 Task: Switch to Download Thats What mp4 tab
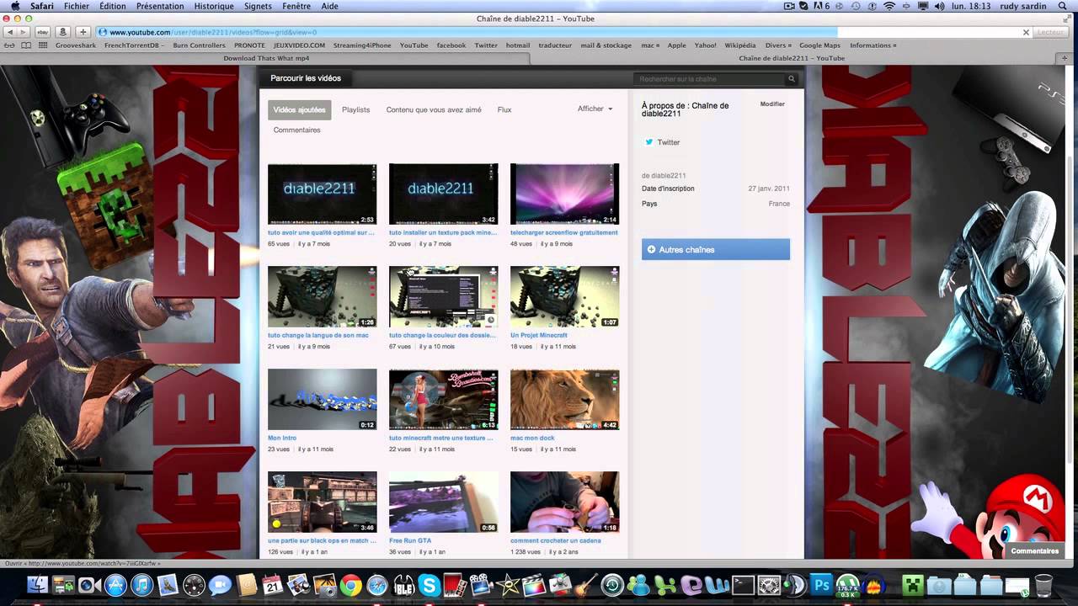(266, 58)
